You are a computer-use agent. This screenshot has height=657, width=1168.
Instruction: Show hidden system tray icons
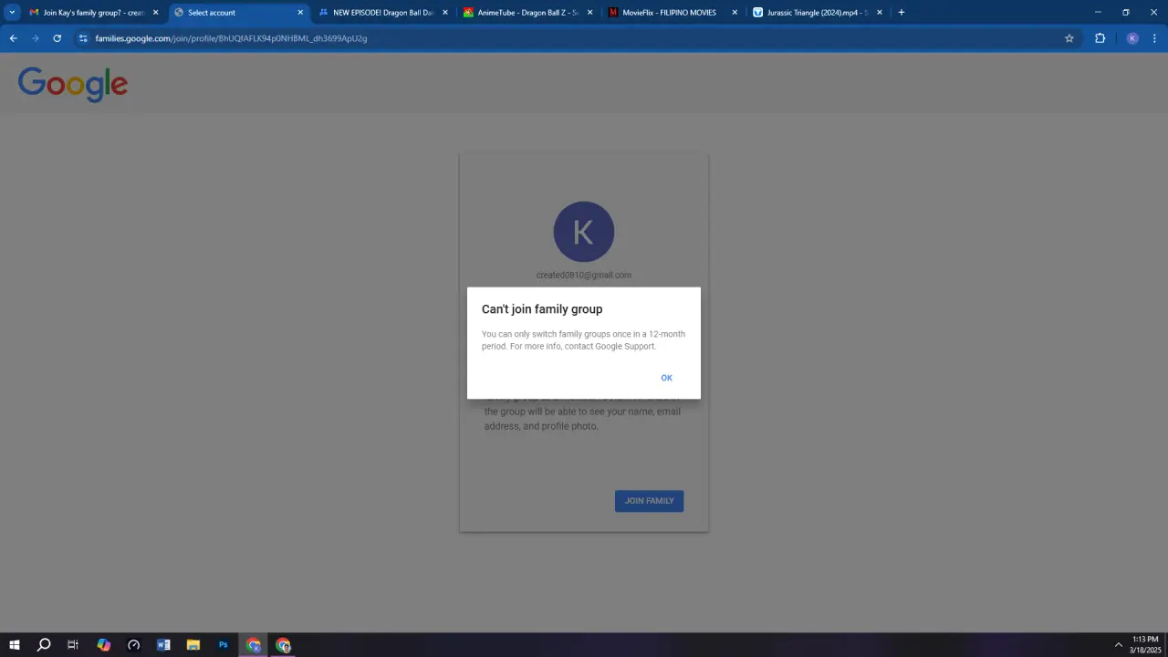click(x=1118, y=645)
